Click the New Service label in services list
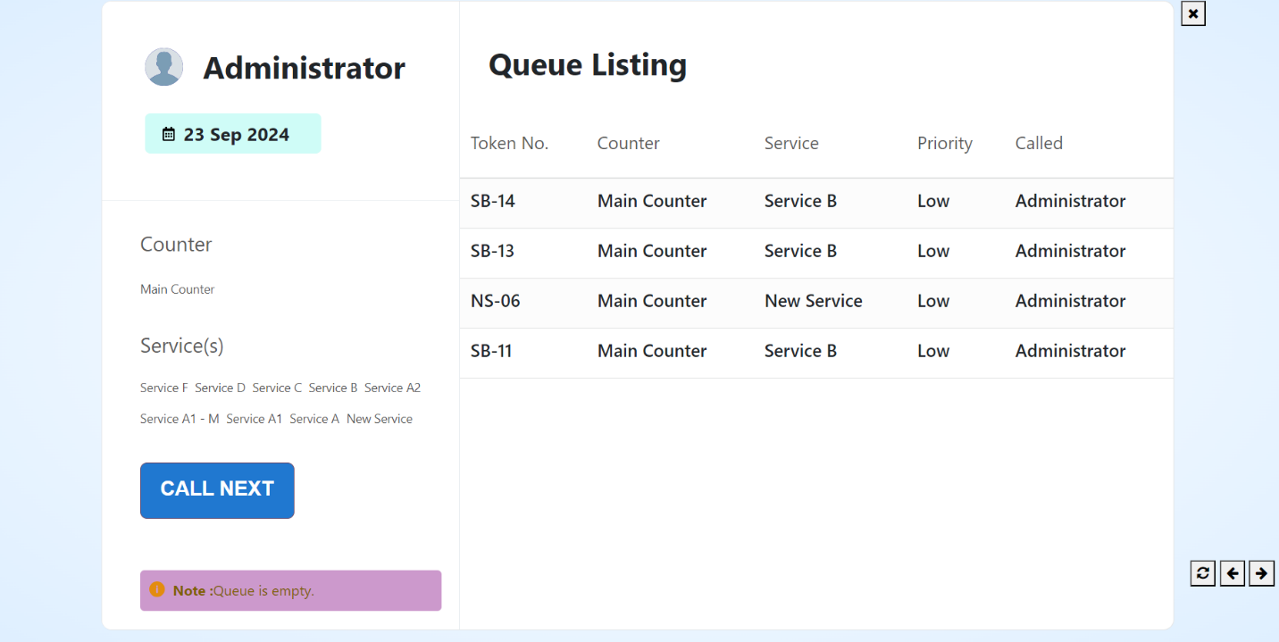Screen dimensions: 1279x642 click(x=380, y=420)
